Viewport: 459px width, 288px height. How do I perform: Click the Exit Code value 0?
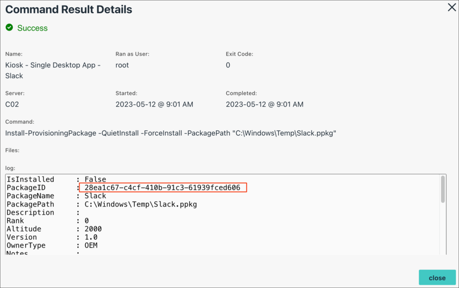click(228, 65)
